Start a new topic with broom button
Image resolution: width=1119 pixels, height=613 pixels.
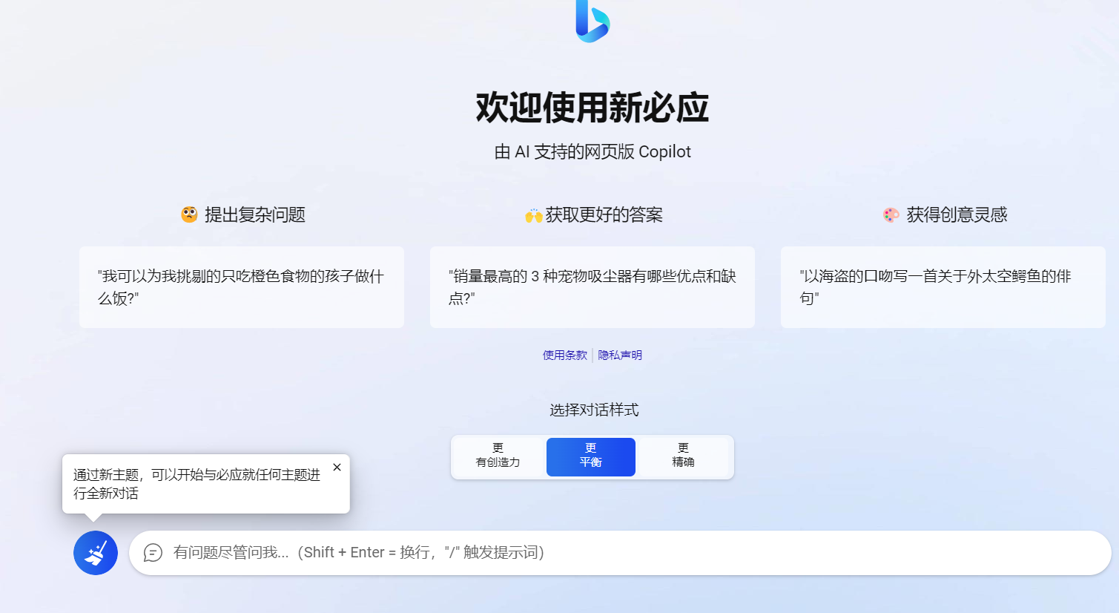pyautogui.click(x=96, y=553)
